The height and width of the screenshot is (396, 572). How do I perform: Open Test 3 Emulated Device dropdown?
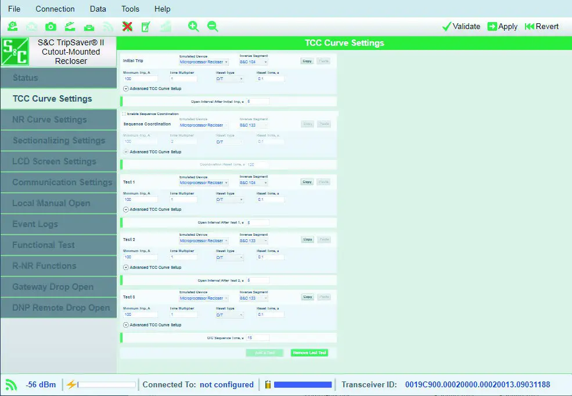(x=204, y=298)
